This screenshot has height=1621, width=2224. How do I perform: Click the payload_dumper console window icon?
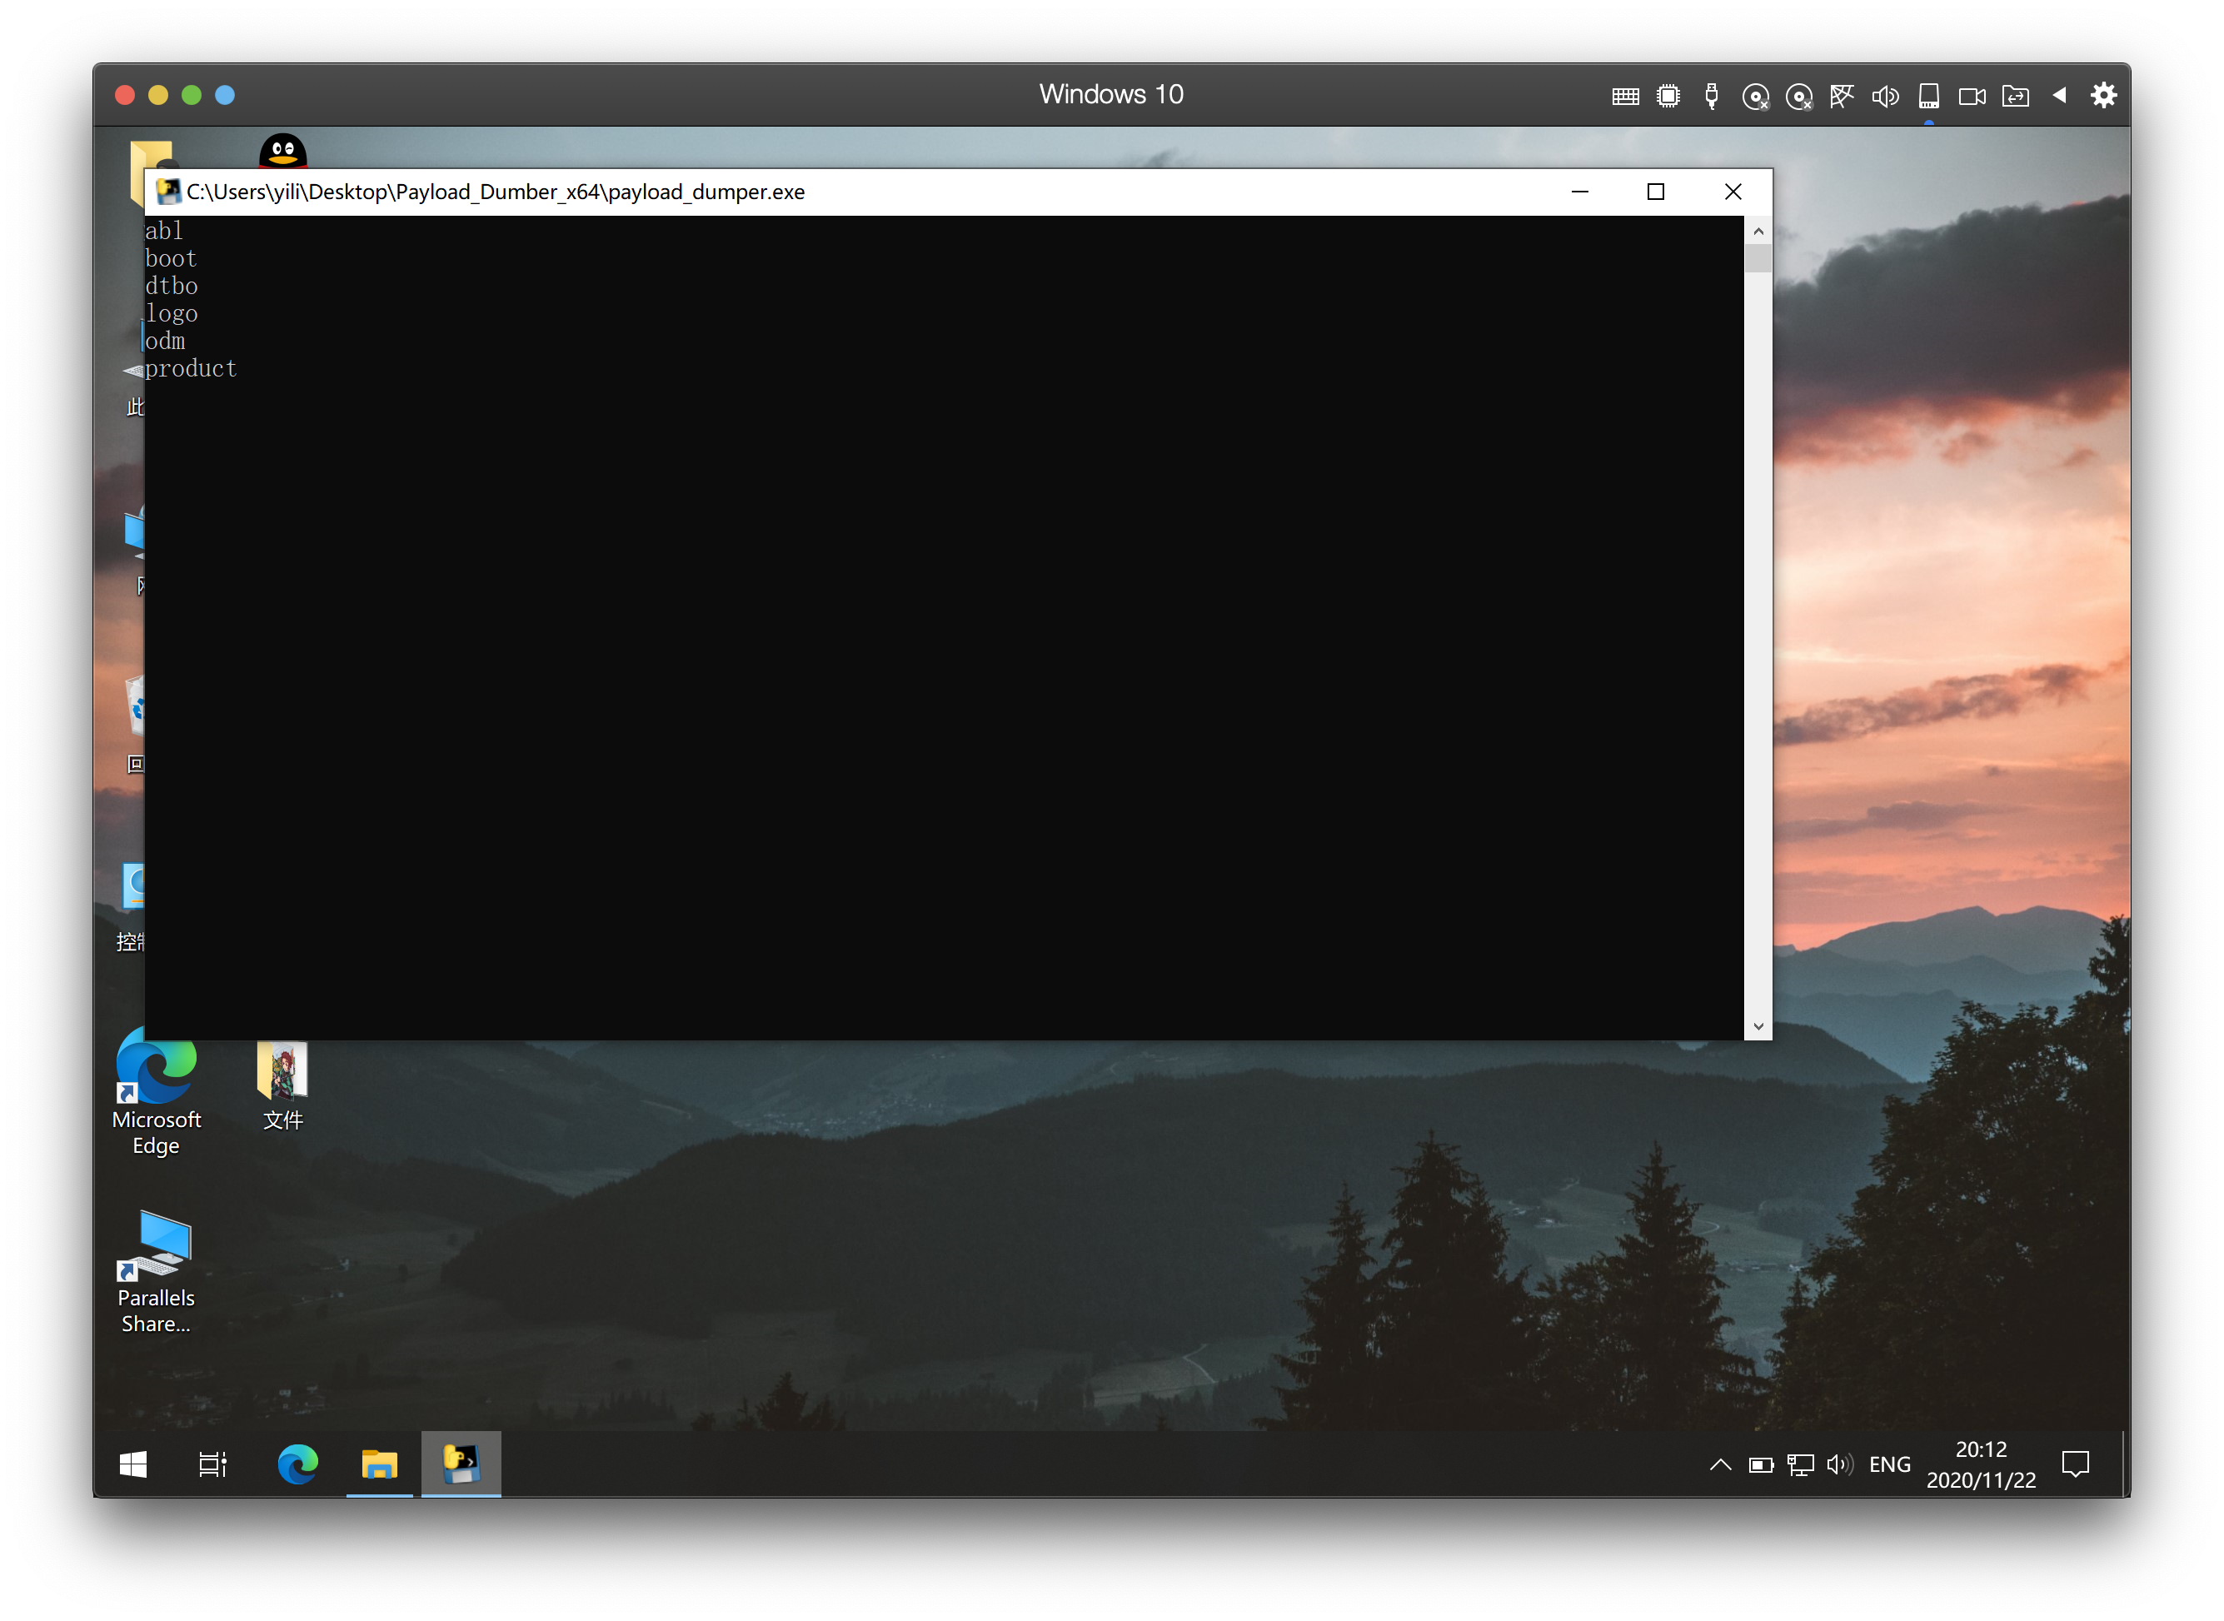pos(169,192)
